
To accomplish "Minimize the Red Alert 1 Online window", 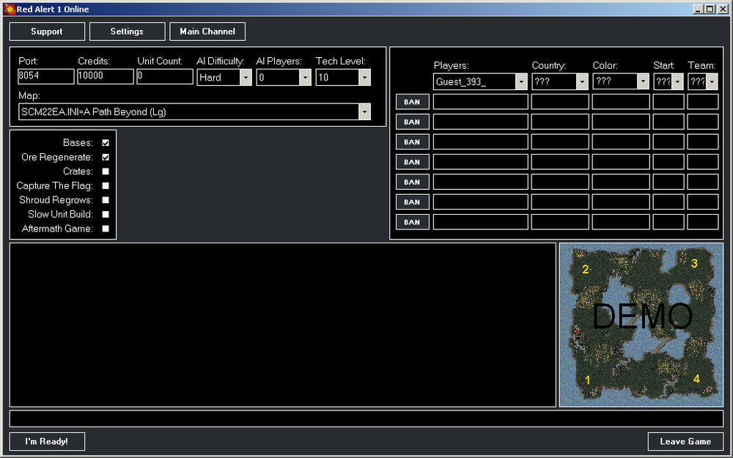I will (x=699, y=9).
